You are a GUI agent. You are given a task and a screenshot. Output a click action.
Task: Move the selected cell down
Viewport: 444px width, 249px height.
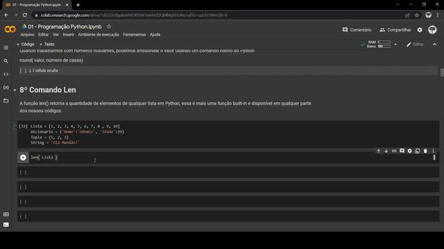386,151
